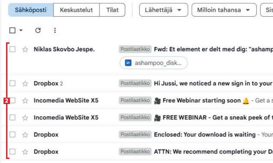Switch to the Keskustelut tab
The width and height of the screenshot is (273, 163).
coord(76,10)
